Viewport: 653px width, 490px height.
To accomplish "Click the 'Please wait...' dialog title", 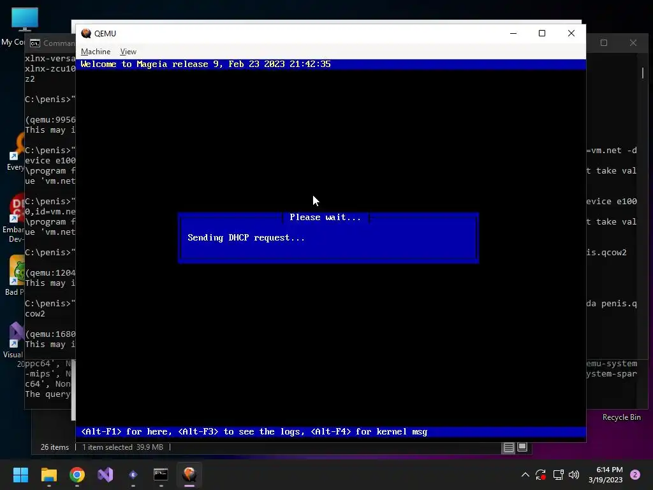I will [325, 217].
